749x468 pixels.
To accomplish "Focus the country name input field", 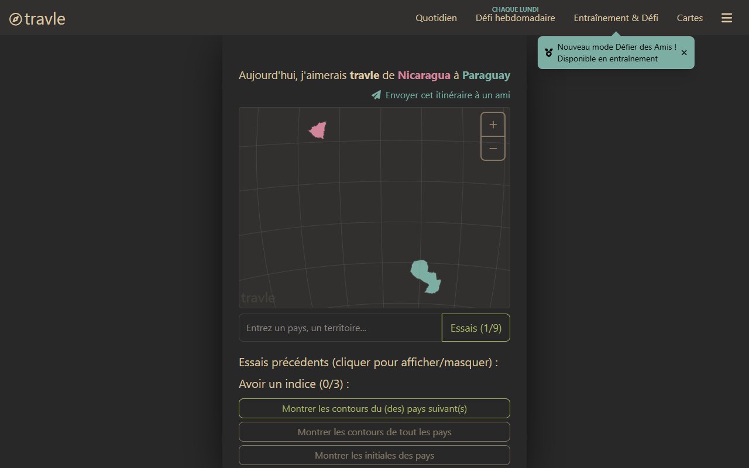I will point(340,328).
